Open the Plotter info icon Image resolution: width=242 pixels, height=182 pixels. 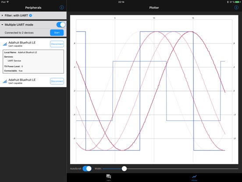tap(236, 7)
